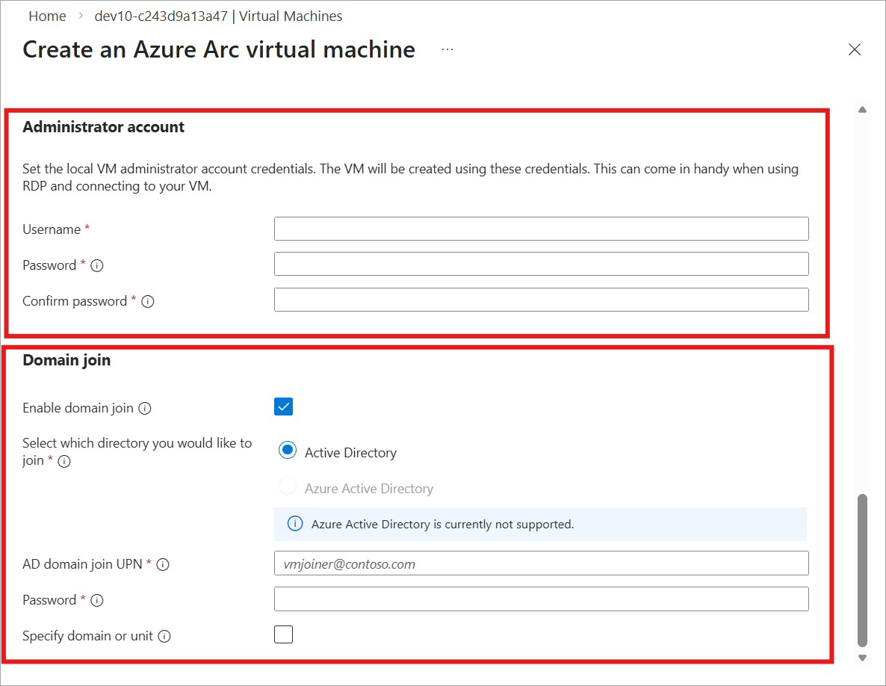Click info icon next to administrator Password

point(97,265)
